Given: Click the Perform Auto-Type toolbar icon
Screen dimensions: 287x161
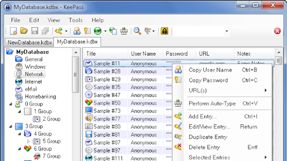Looking at the screenshot, I should coord(124,31).
